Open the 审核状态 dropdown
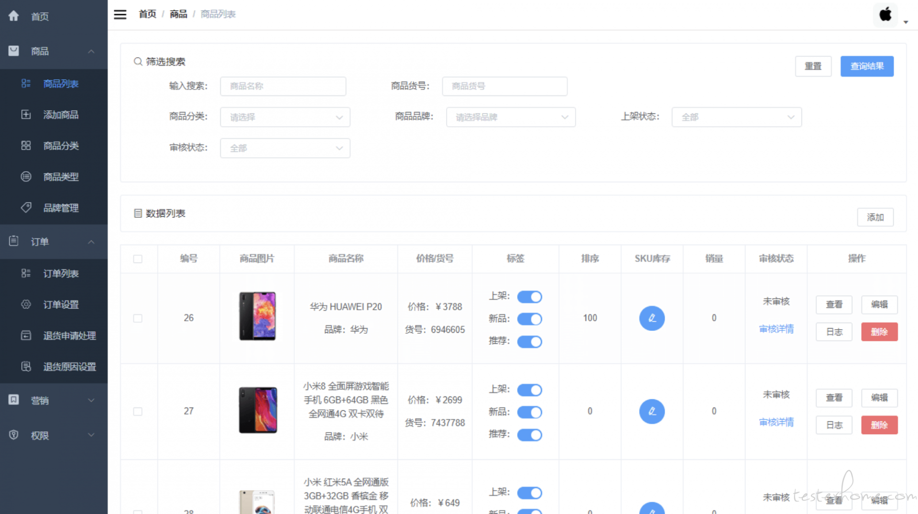Viewport: 918px width, 514px height. pos(285,148)
